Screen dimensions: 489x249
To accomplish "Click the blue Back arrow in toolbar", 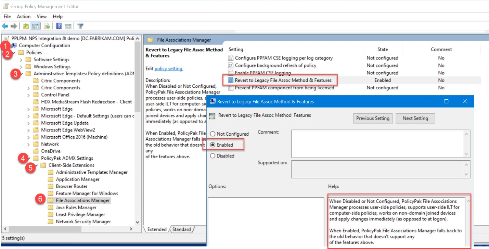I will coord(5,26).
